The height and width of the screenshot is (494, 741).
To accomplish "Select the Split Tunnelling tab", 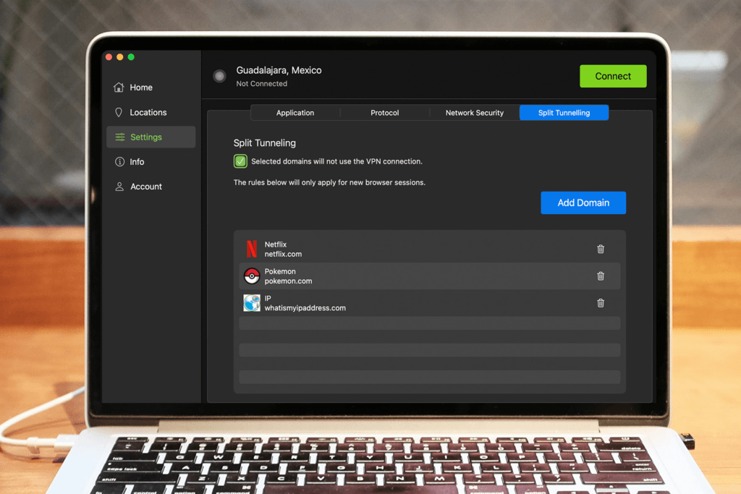I will click(564, 113).
